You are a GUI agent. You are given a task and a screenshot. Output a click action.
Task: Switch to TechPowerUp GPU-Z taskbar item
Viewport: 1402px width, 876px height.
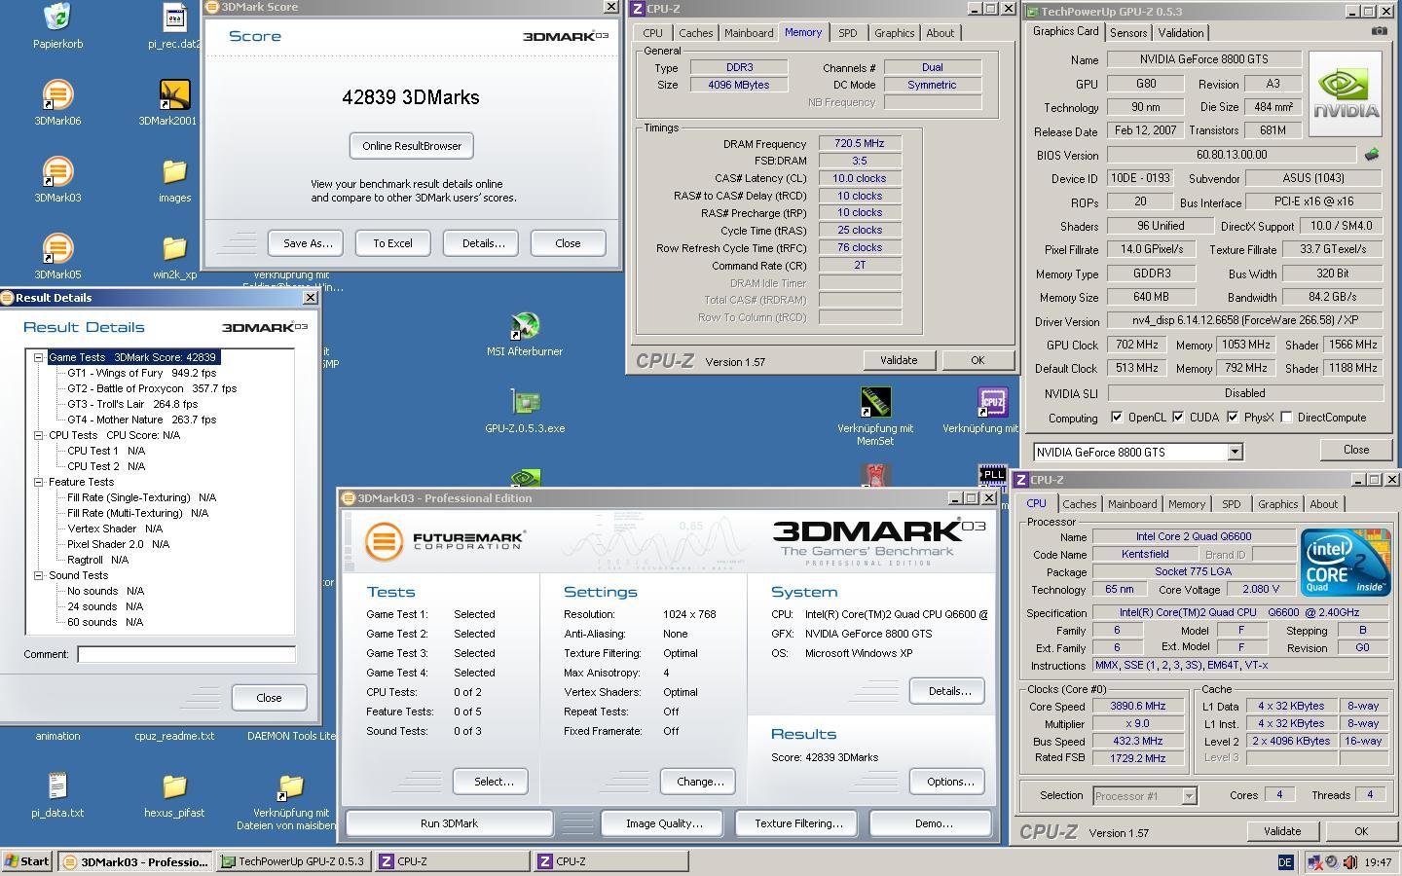click(x=292, y=861)
